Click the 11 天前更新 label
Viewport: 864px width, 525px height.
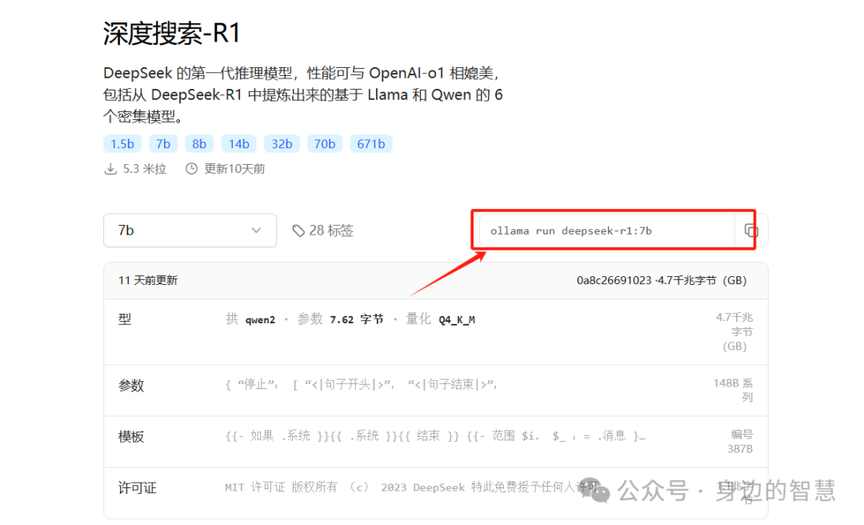[x=148, y=280]
